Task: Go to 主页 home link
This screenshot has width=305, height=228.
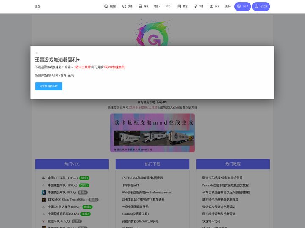Action: click(38, 6)
